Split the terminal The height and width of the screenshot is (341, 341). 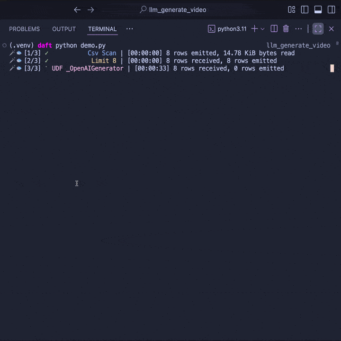pos(274,29)
